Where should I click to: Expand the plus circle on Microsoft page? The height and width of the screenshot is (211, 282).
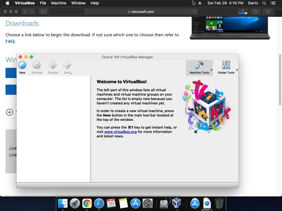9,112
